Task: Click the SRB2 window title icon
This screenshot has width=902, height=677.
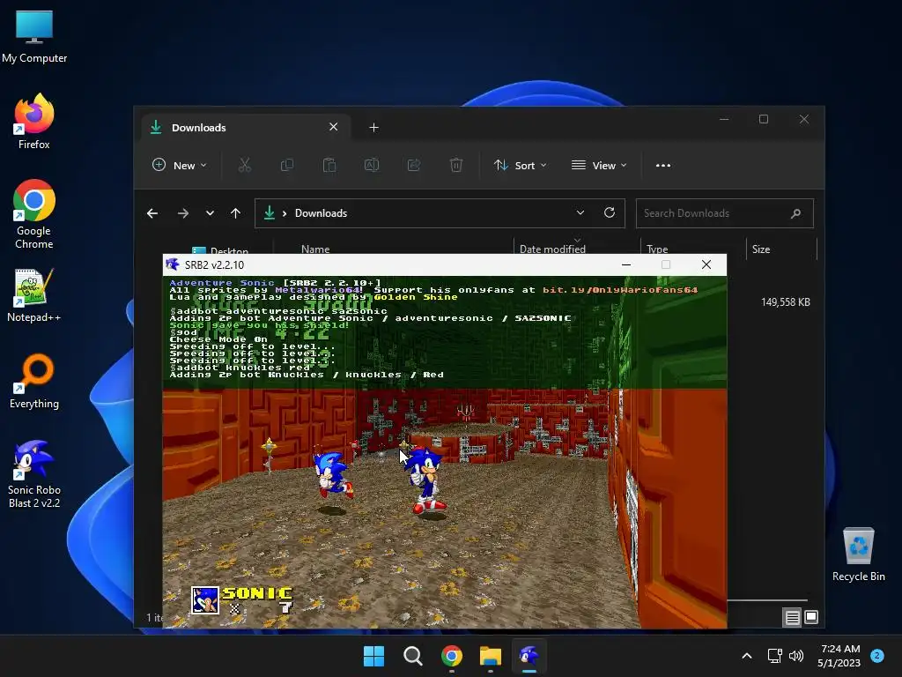Action: (x=173, y=264)
